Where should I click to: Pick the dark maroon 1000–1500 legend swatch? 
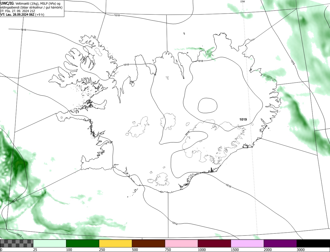pos(214,243)
